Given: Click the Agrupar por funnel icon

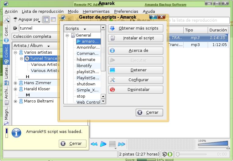Looking at the screenshot, I should (x=15, y=20).
